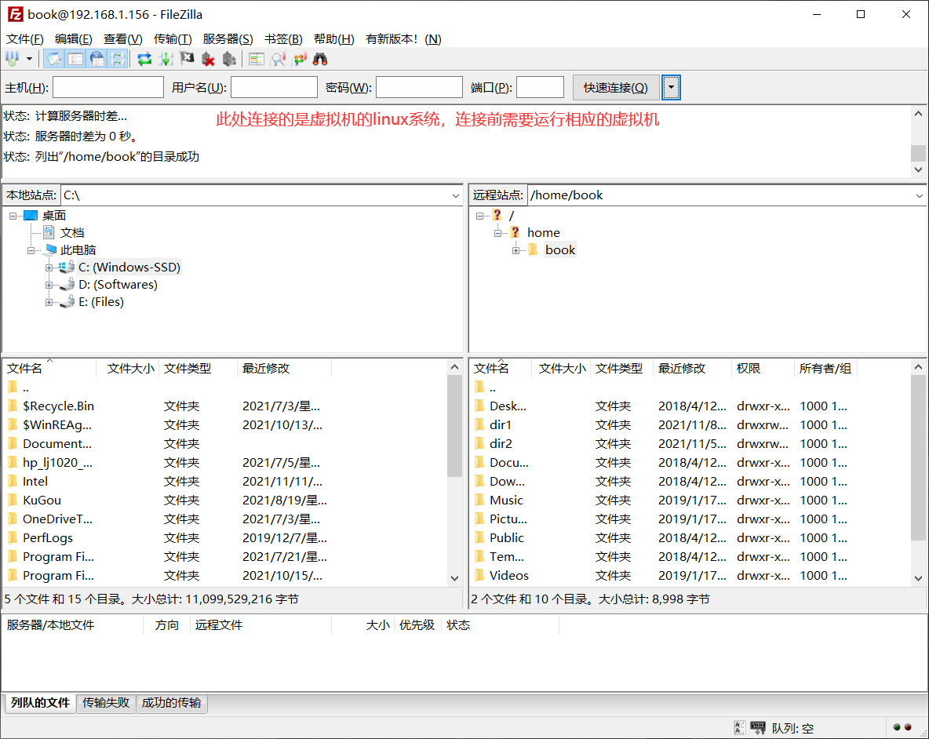The height and width of the screenshot is (739, 929).
Task: Sort remote files by 所有者/组 column
Action: (x=825, y=368)
